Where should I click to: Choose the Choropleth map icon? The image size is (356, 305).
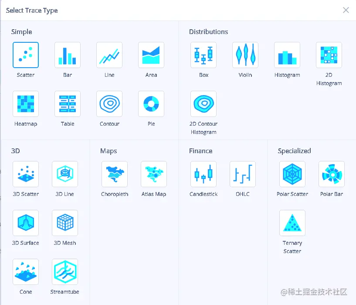tap(115, 174)
